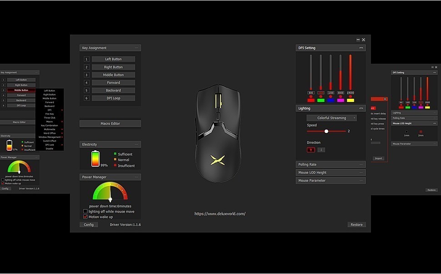Expand the Mouse Parameter section

click(x=331, y=180)
